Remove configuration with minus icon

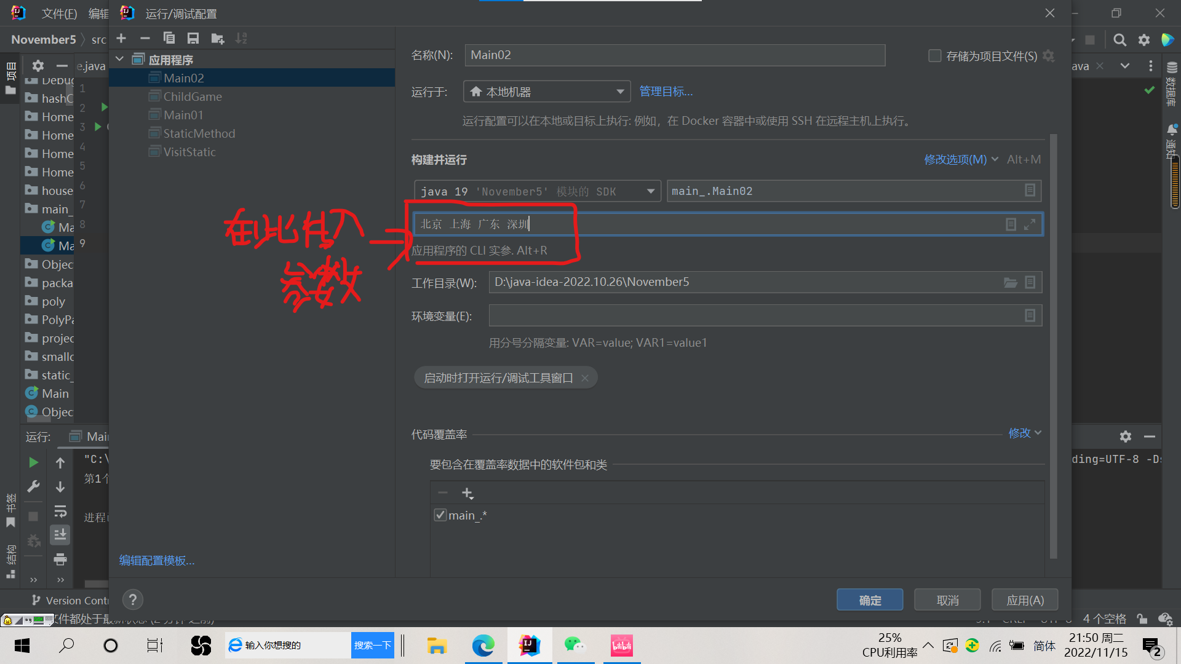click(145, 38)
